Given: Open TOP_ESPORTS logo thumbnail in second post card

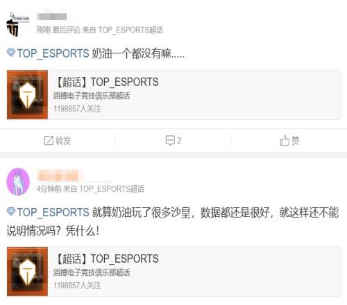Looking at the screenshot, I should pos(27,272).
